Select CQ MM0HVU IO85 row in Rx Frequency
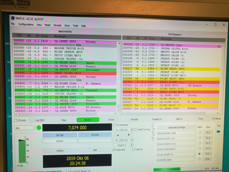This screenshot has height=172, width=229. pos(172,45)
